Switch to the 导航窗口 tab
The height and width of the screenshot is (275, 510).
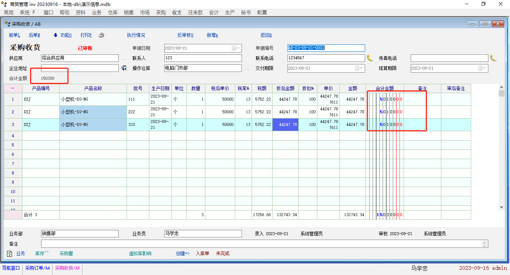click(11, 268)
